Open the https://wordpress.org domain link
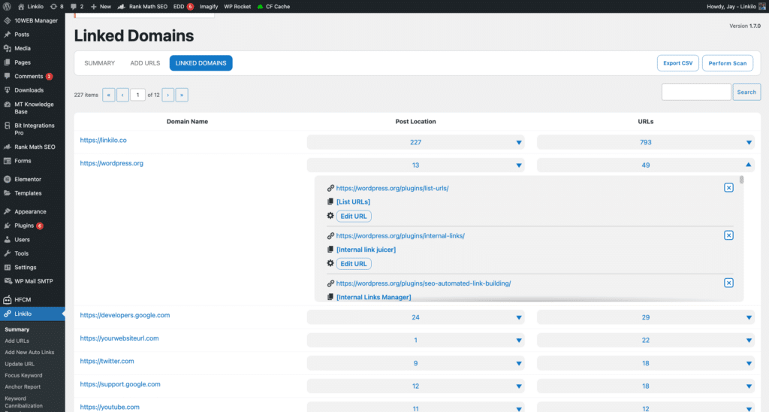Viewport: 769px width, 412px height. [x=112, y=163]
